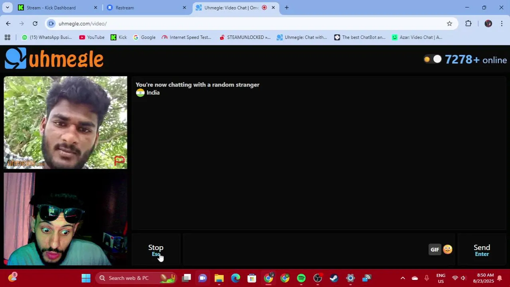Viewport: 510px width, 287px height.
Task: Open Settings gear from taskbar
Action: (x=350, y=278)
